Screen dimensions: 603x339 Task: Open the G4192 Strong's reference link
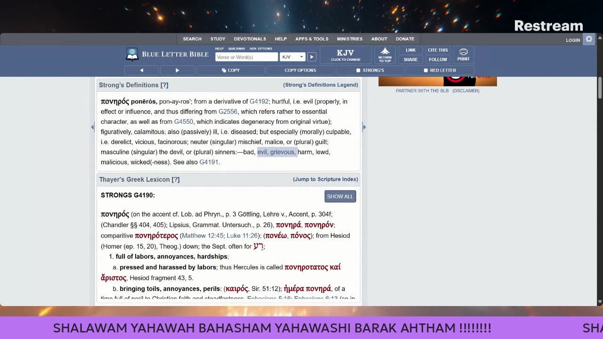(x=259, y=101)
